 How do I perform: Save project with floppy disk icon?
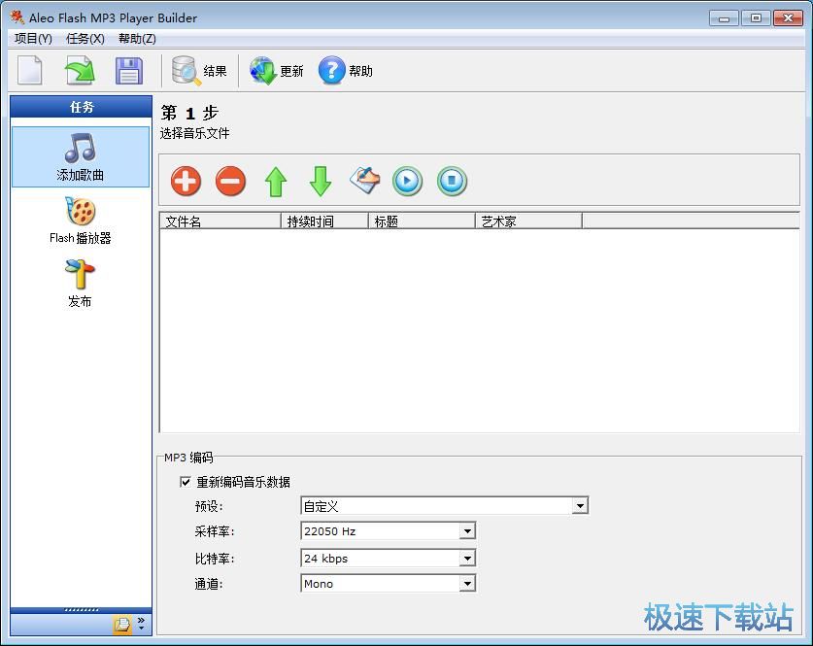(x=128, y=71)
